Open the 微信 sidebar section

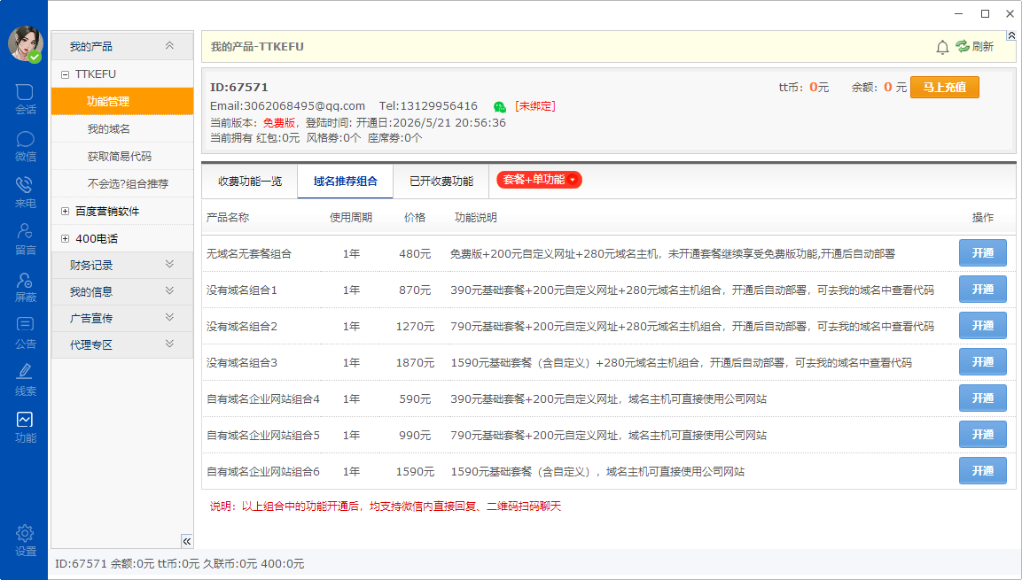25,146
